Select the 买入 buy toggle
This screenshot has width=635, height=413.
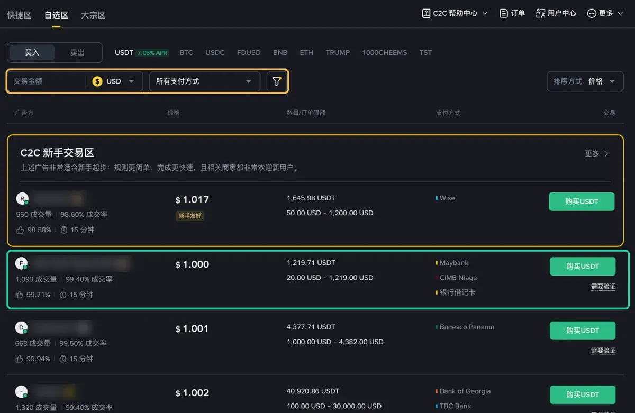click(x=32, y=52)
